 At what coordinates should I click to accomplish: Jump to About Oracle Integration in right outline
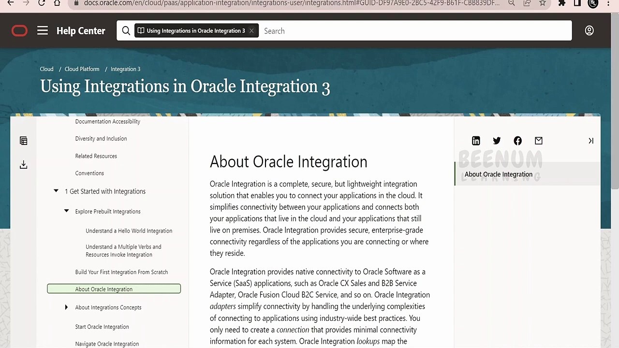499,174
